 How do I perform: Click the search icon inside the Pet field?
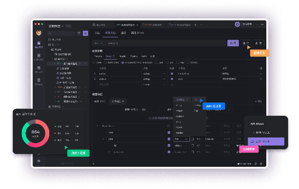pyautogui.click(x=186, y=139)
